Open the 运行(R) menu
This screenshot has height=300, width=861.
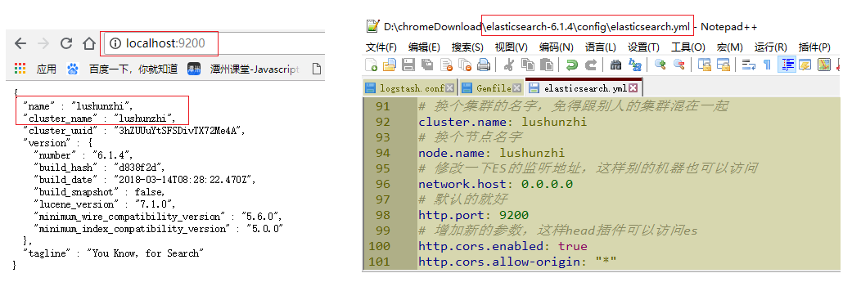[x=770, y=47]
